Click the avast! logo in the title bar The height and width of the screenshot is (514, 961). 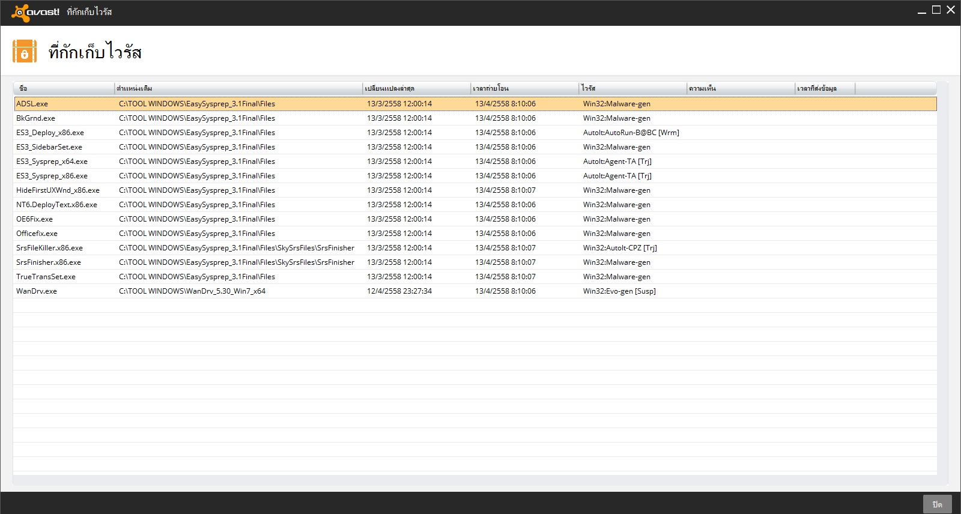point(35,13)
